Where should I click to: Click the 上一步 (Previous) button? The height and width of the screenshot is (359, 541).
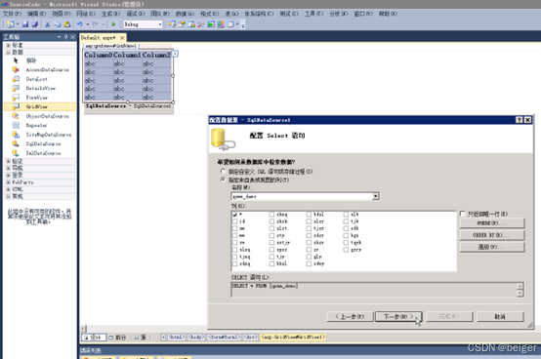[350, 317]
